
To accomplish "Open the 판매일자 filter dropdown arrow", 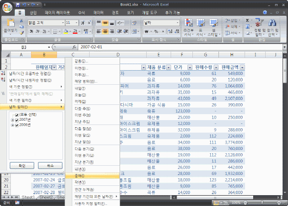I will (54, 67).
